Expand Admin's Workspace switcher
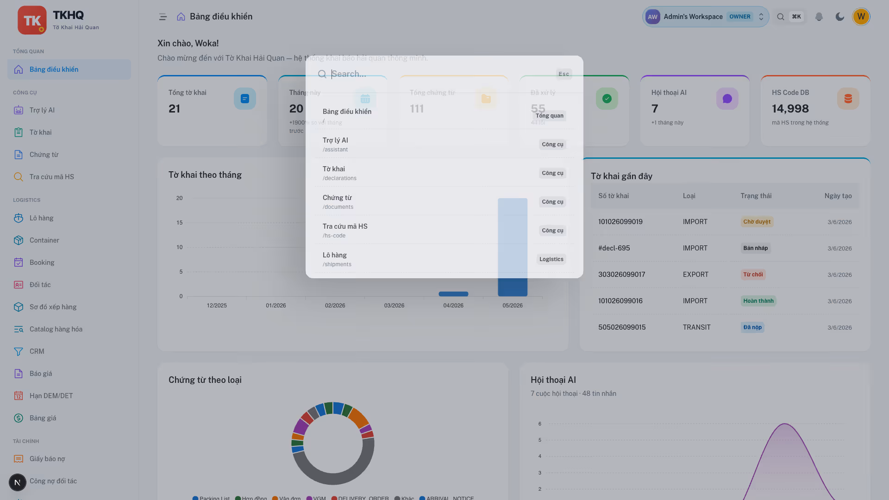 point(705,17)
